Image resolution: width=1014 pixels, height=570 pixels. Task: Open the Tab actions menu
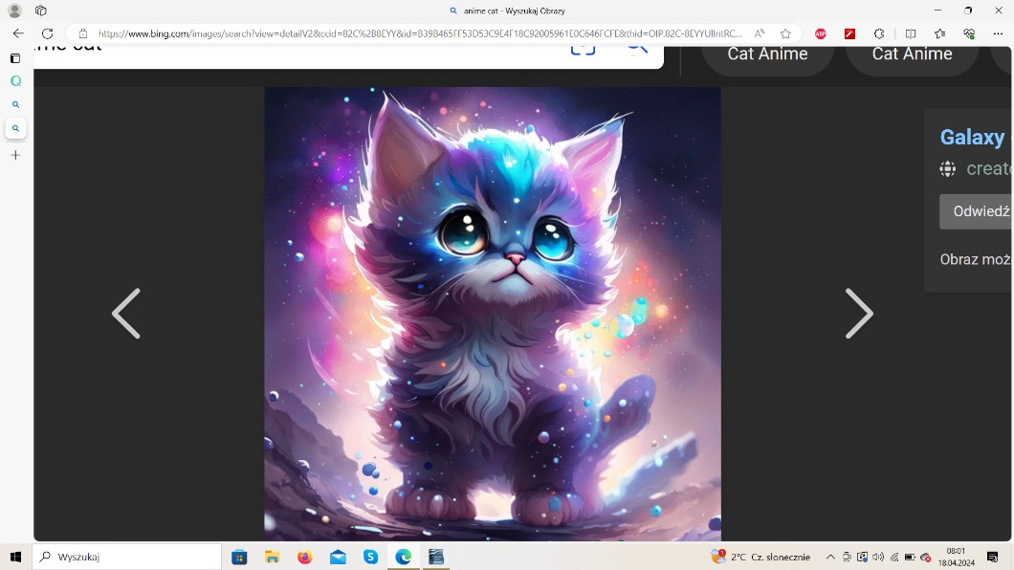(40, 11)
